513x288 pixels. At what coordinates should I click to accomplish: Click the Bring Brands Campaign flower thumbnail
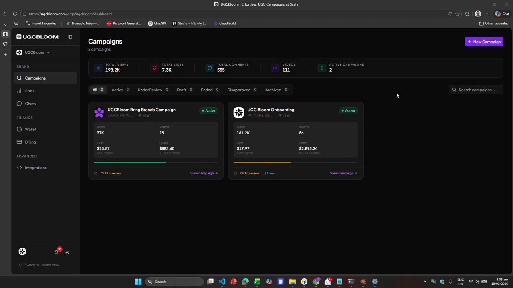pos(99,112)
